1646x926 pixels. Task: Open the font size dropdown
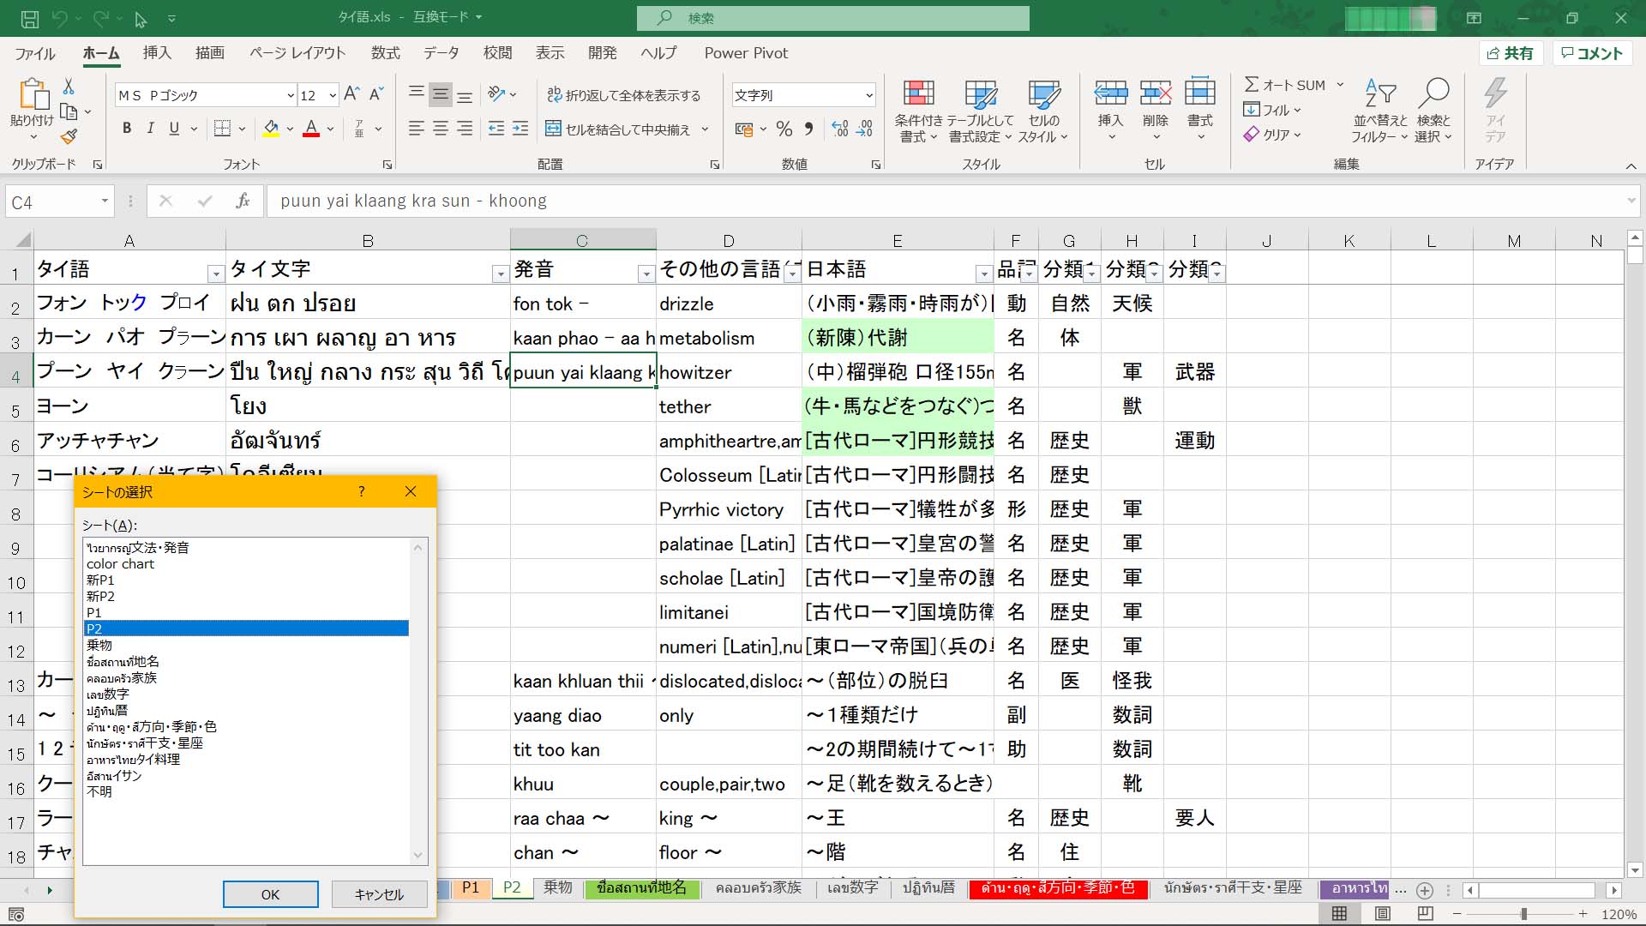pos(333,95)
